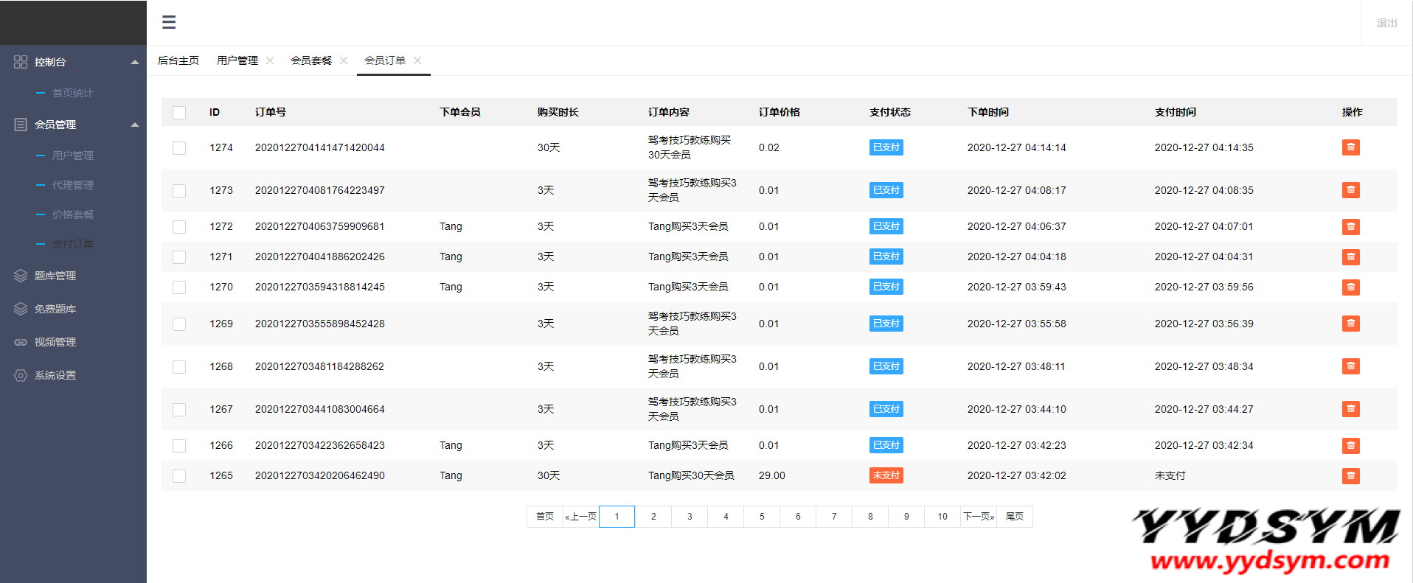
Task: Check the checkbox for order 1273
Action: tap(179, 191)
